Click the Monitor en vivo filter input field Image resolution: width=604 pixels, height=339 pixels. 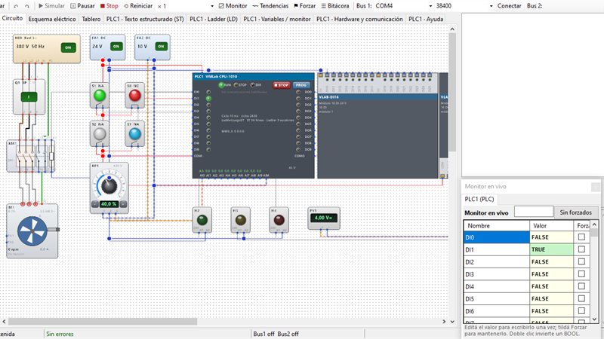[534, 212]
